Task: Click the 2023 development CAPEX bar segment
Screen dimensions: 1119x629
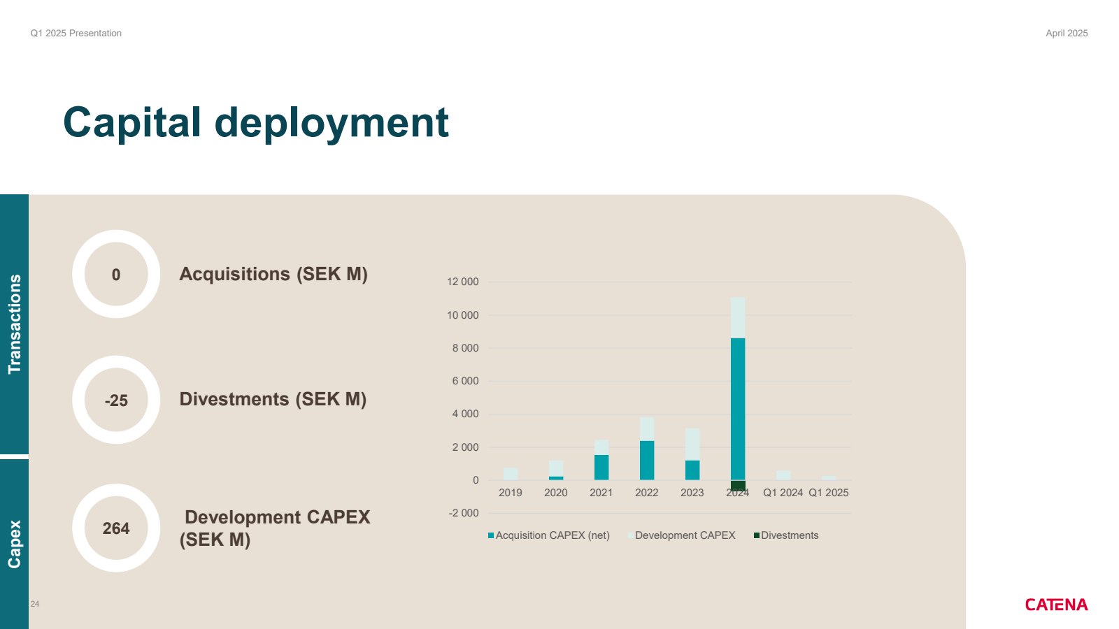Action: coord(692,444)
